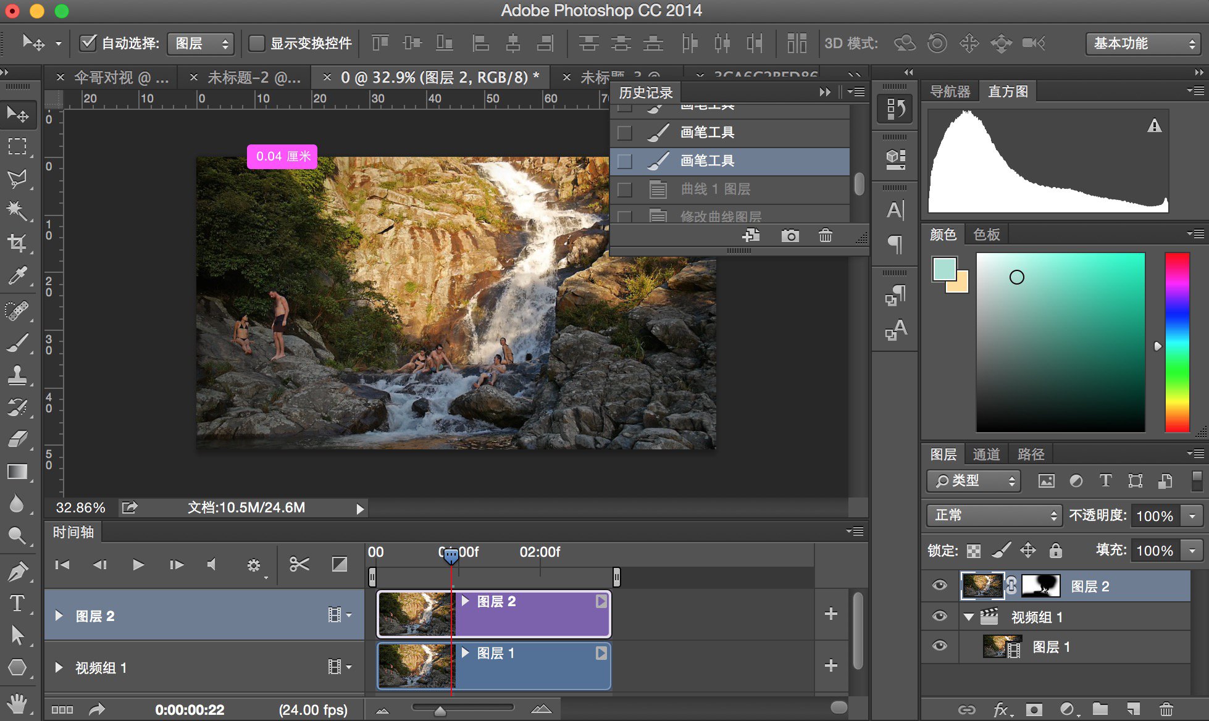The height and width of the screenshot is (721, 1209).
Task: Create new document from current state
Action: pos(751,235)
